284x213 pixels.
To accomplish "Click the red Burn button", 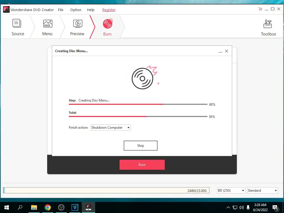I will click(x=142, y=165).
